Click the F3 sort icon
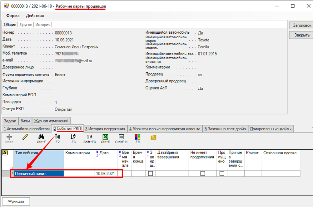Viewport: 313px width, 207px height. coord(73,137)
